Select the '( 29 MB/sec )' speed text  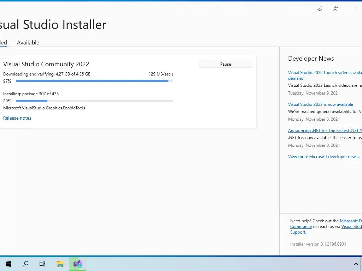161,74
